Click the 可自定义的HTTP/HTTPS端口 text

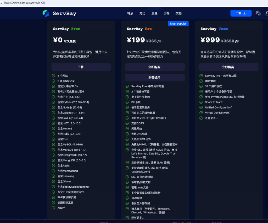point(149,118)
